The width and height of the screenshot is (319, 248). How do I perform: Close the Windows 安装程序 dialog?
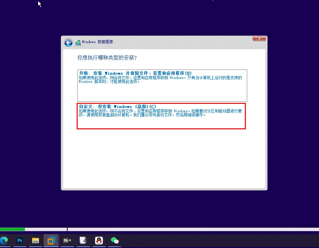259,38
